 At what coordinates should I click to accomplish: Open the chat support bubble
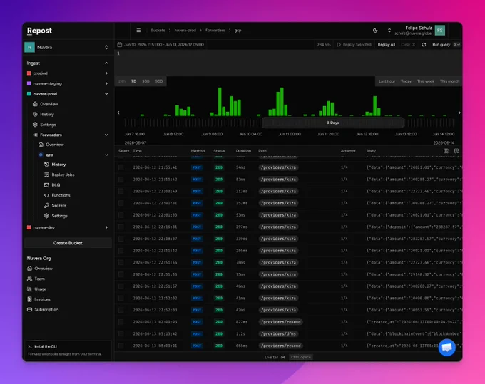(446, 347)
